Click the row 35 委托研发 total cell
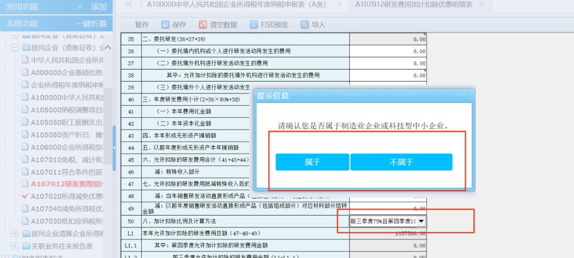Image resolution: width=574 pixels, height=258 pixels. [388, 39]
